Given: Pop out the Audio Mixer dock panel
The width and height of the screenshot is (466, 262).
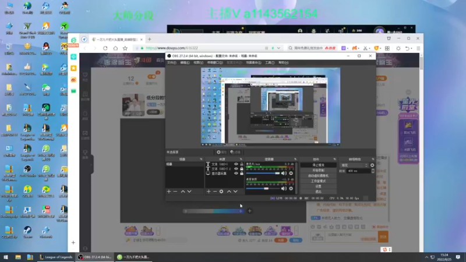Looking at the screenshot, I should [x=295, y=159].
